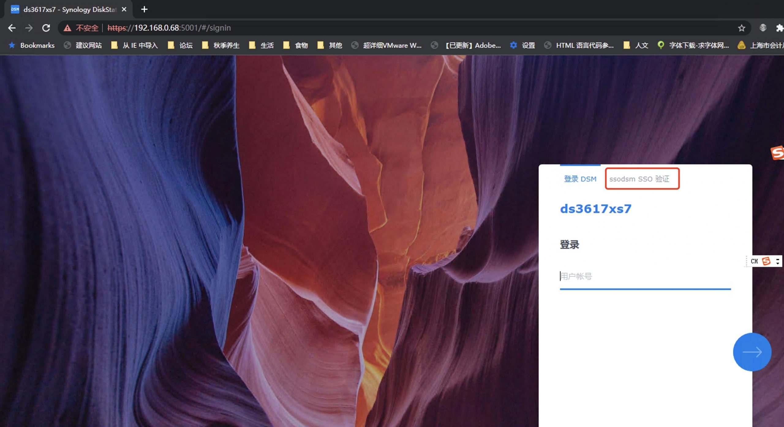Click the Sogou S floating icon

coord(777,153)
